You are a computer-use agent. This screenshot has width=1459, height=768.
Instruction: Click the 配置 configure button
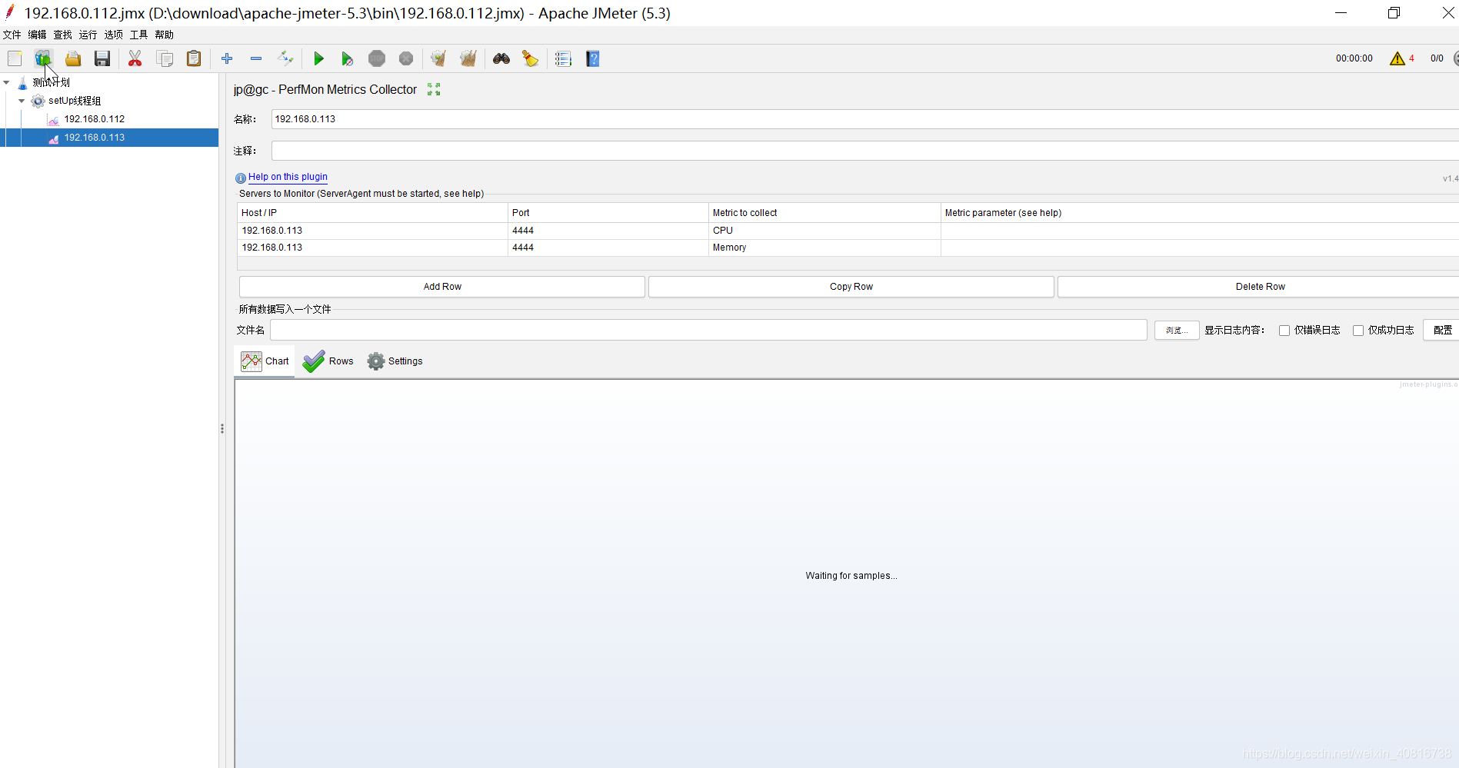click(1442, 331)
